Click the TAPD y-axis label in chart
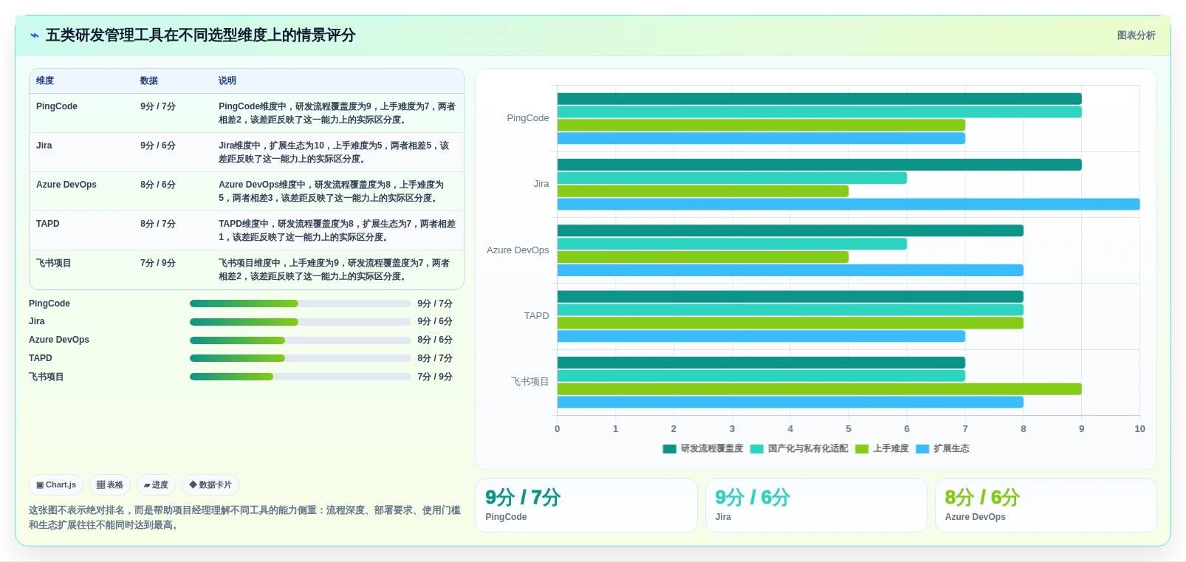Image resolution: width=1186 pixels, height=562 pixels. [537, 316]
